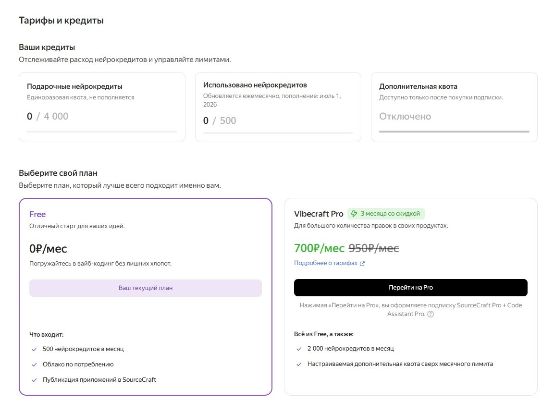Click the "Выберите план, который лучше всего подходит" subtitle
The width and height of the screenshot is (554, 401).
tap(120, 186)
